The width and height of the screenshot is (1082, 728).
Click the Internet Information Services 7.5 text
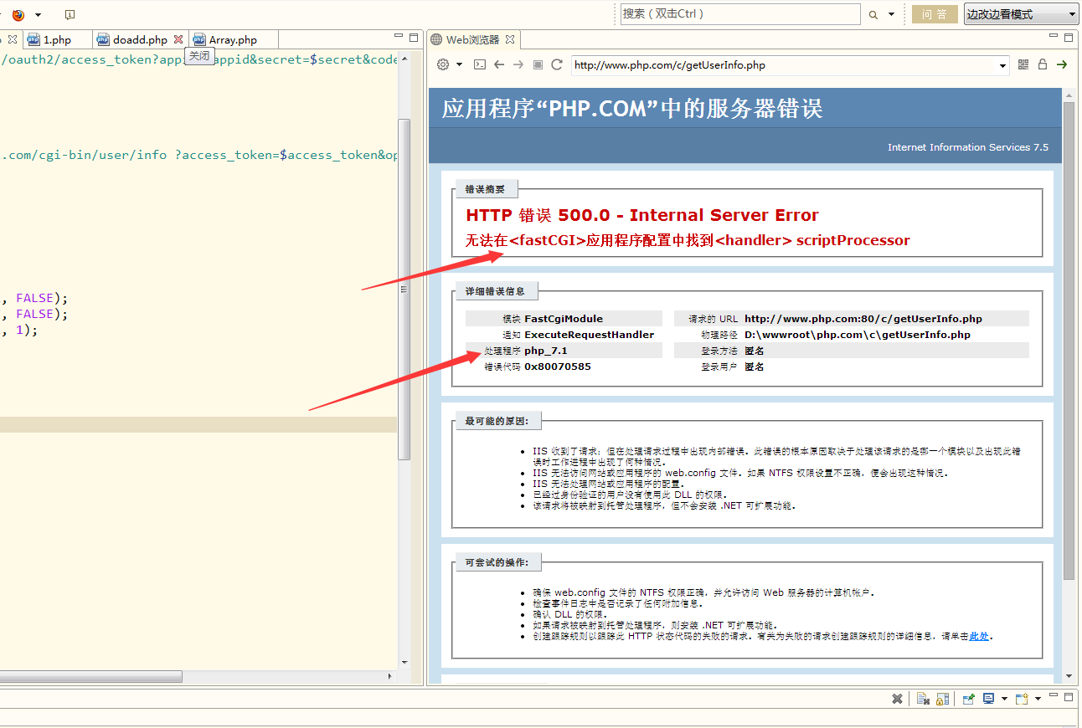(968, 147)
